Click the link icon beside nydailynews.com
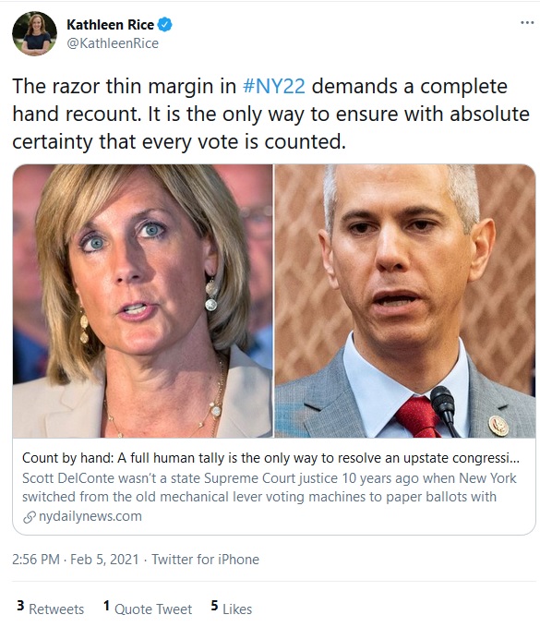540x627 pixels. click(x=30, y=516)
